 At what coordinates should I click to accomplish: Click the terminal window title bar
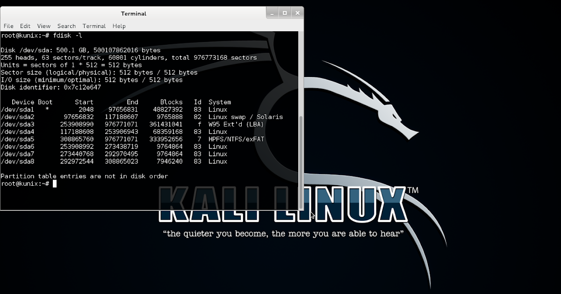coord(134,13)
